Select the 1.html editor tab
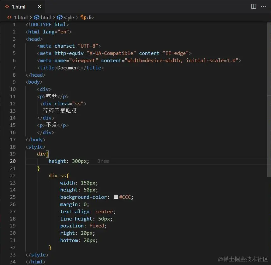Image resolution: width=271 pixels, height=265 pixels. 22,7
